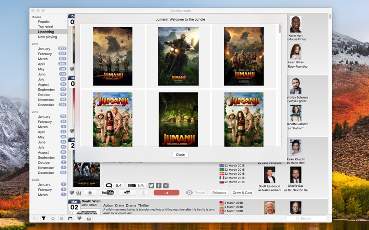Image resolution: width=369 pixels, height=230 pixels.
Task: Open Charlie Day's cast photo
Action: (x=296, y=175)
